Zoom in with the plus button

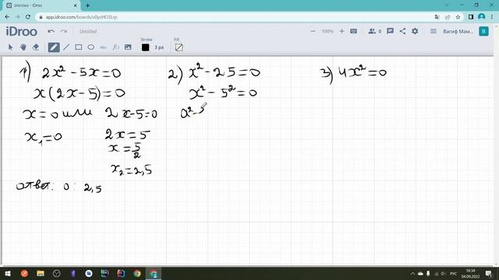click(x=342, y=31)
